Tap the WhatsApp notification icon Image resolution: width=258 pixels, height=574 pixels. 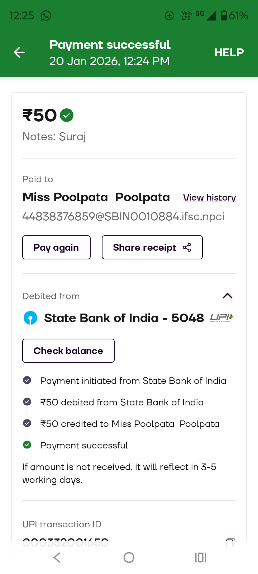(46, 16)
